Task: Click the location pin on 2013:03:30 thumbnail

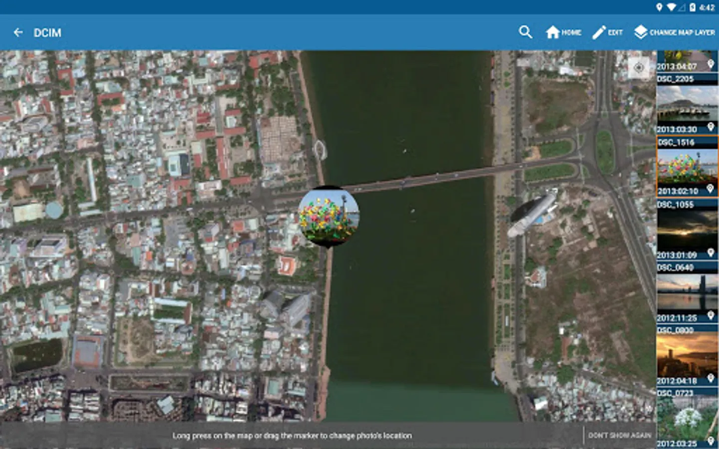Action: coord(711,128)
